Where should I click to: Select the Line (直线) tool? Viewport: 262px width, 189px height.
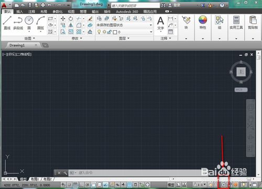(7, 22)
